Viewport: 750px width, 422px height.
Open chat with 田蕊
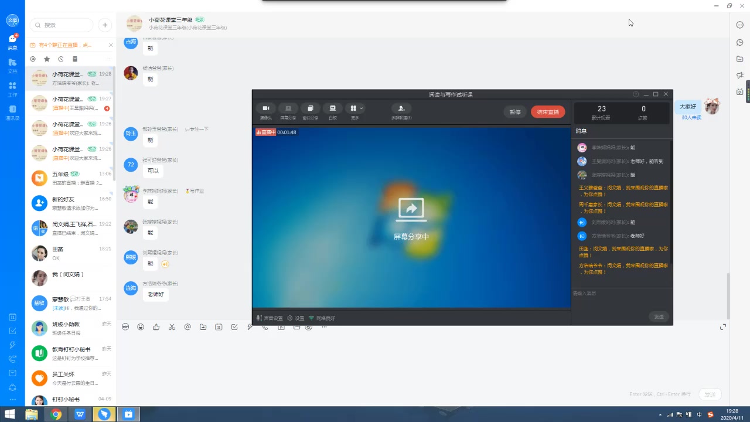point(71,253)
